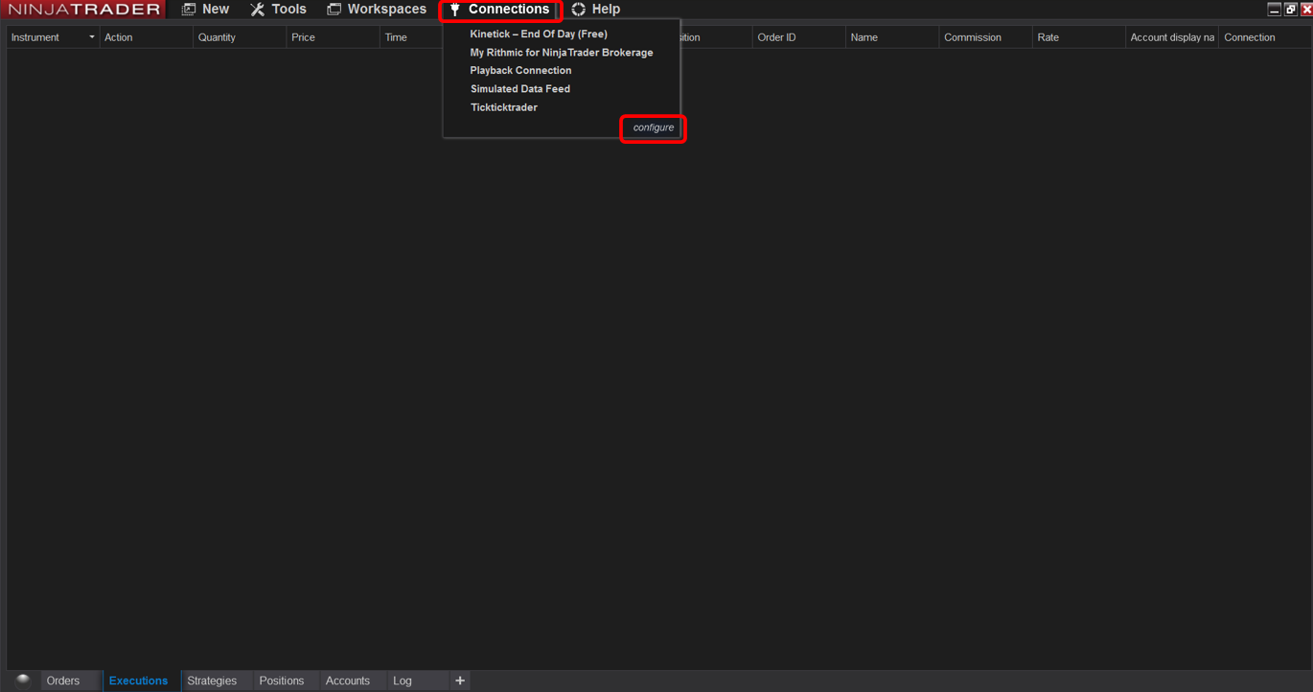The width and height of the screenshot is (1313, 692).
Task: Sort by the Order ID column header
Action: [799, 37]
